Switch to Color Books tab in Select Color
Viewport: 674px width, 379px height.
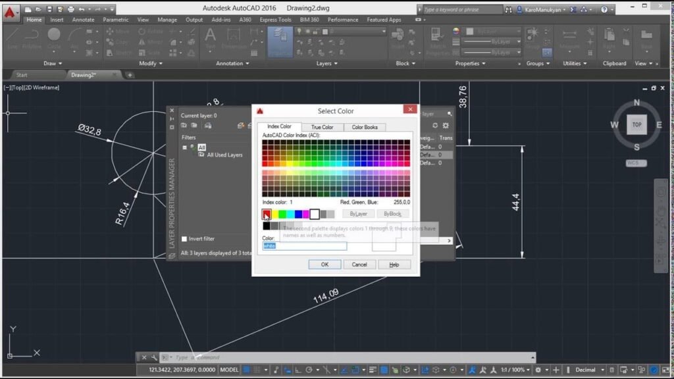pos(365,127)
